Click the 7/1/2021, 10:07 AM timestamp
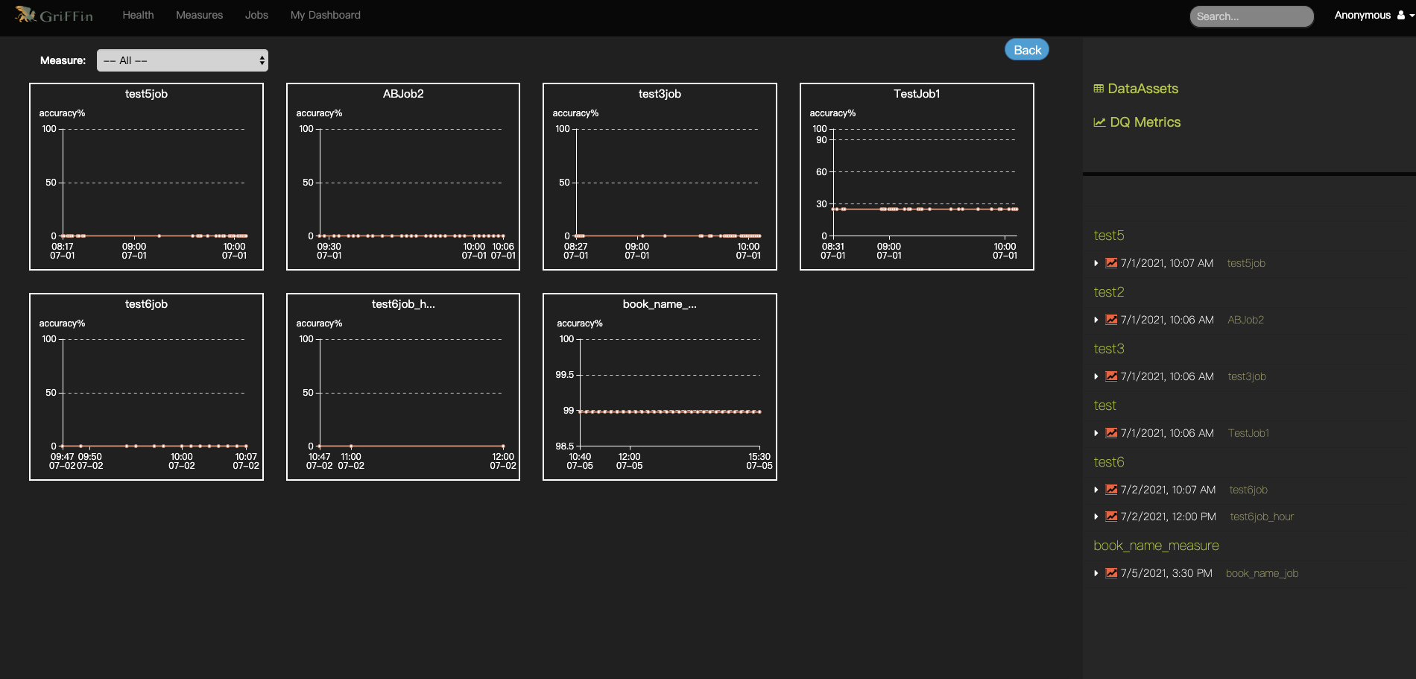The height and width of the screenshot is (679, 1416). pos(1166,263)
